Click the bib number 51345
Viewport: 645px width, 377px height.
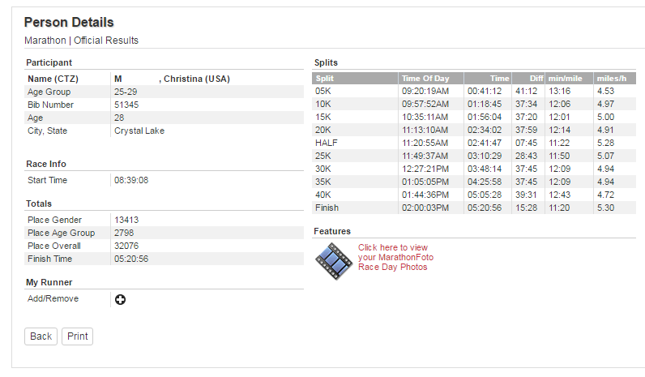coord(126,105)
